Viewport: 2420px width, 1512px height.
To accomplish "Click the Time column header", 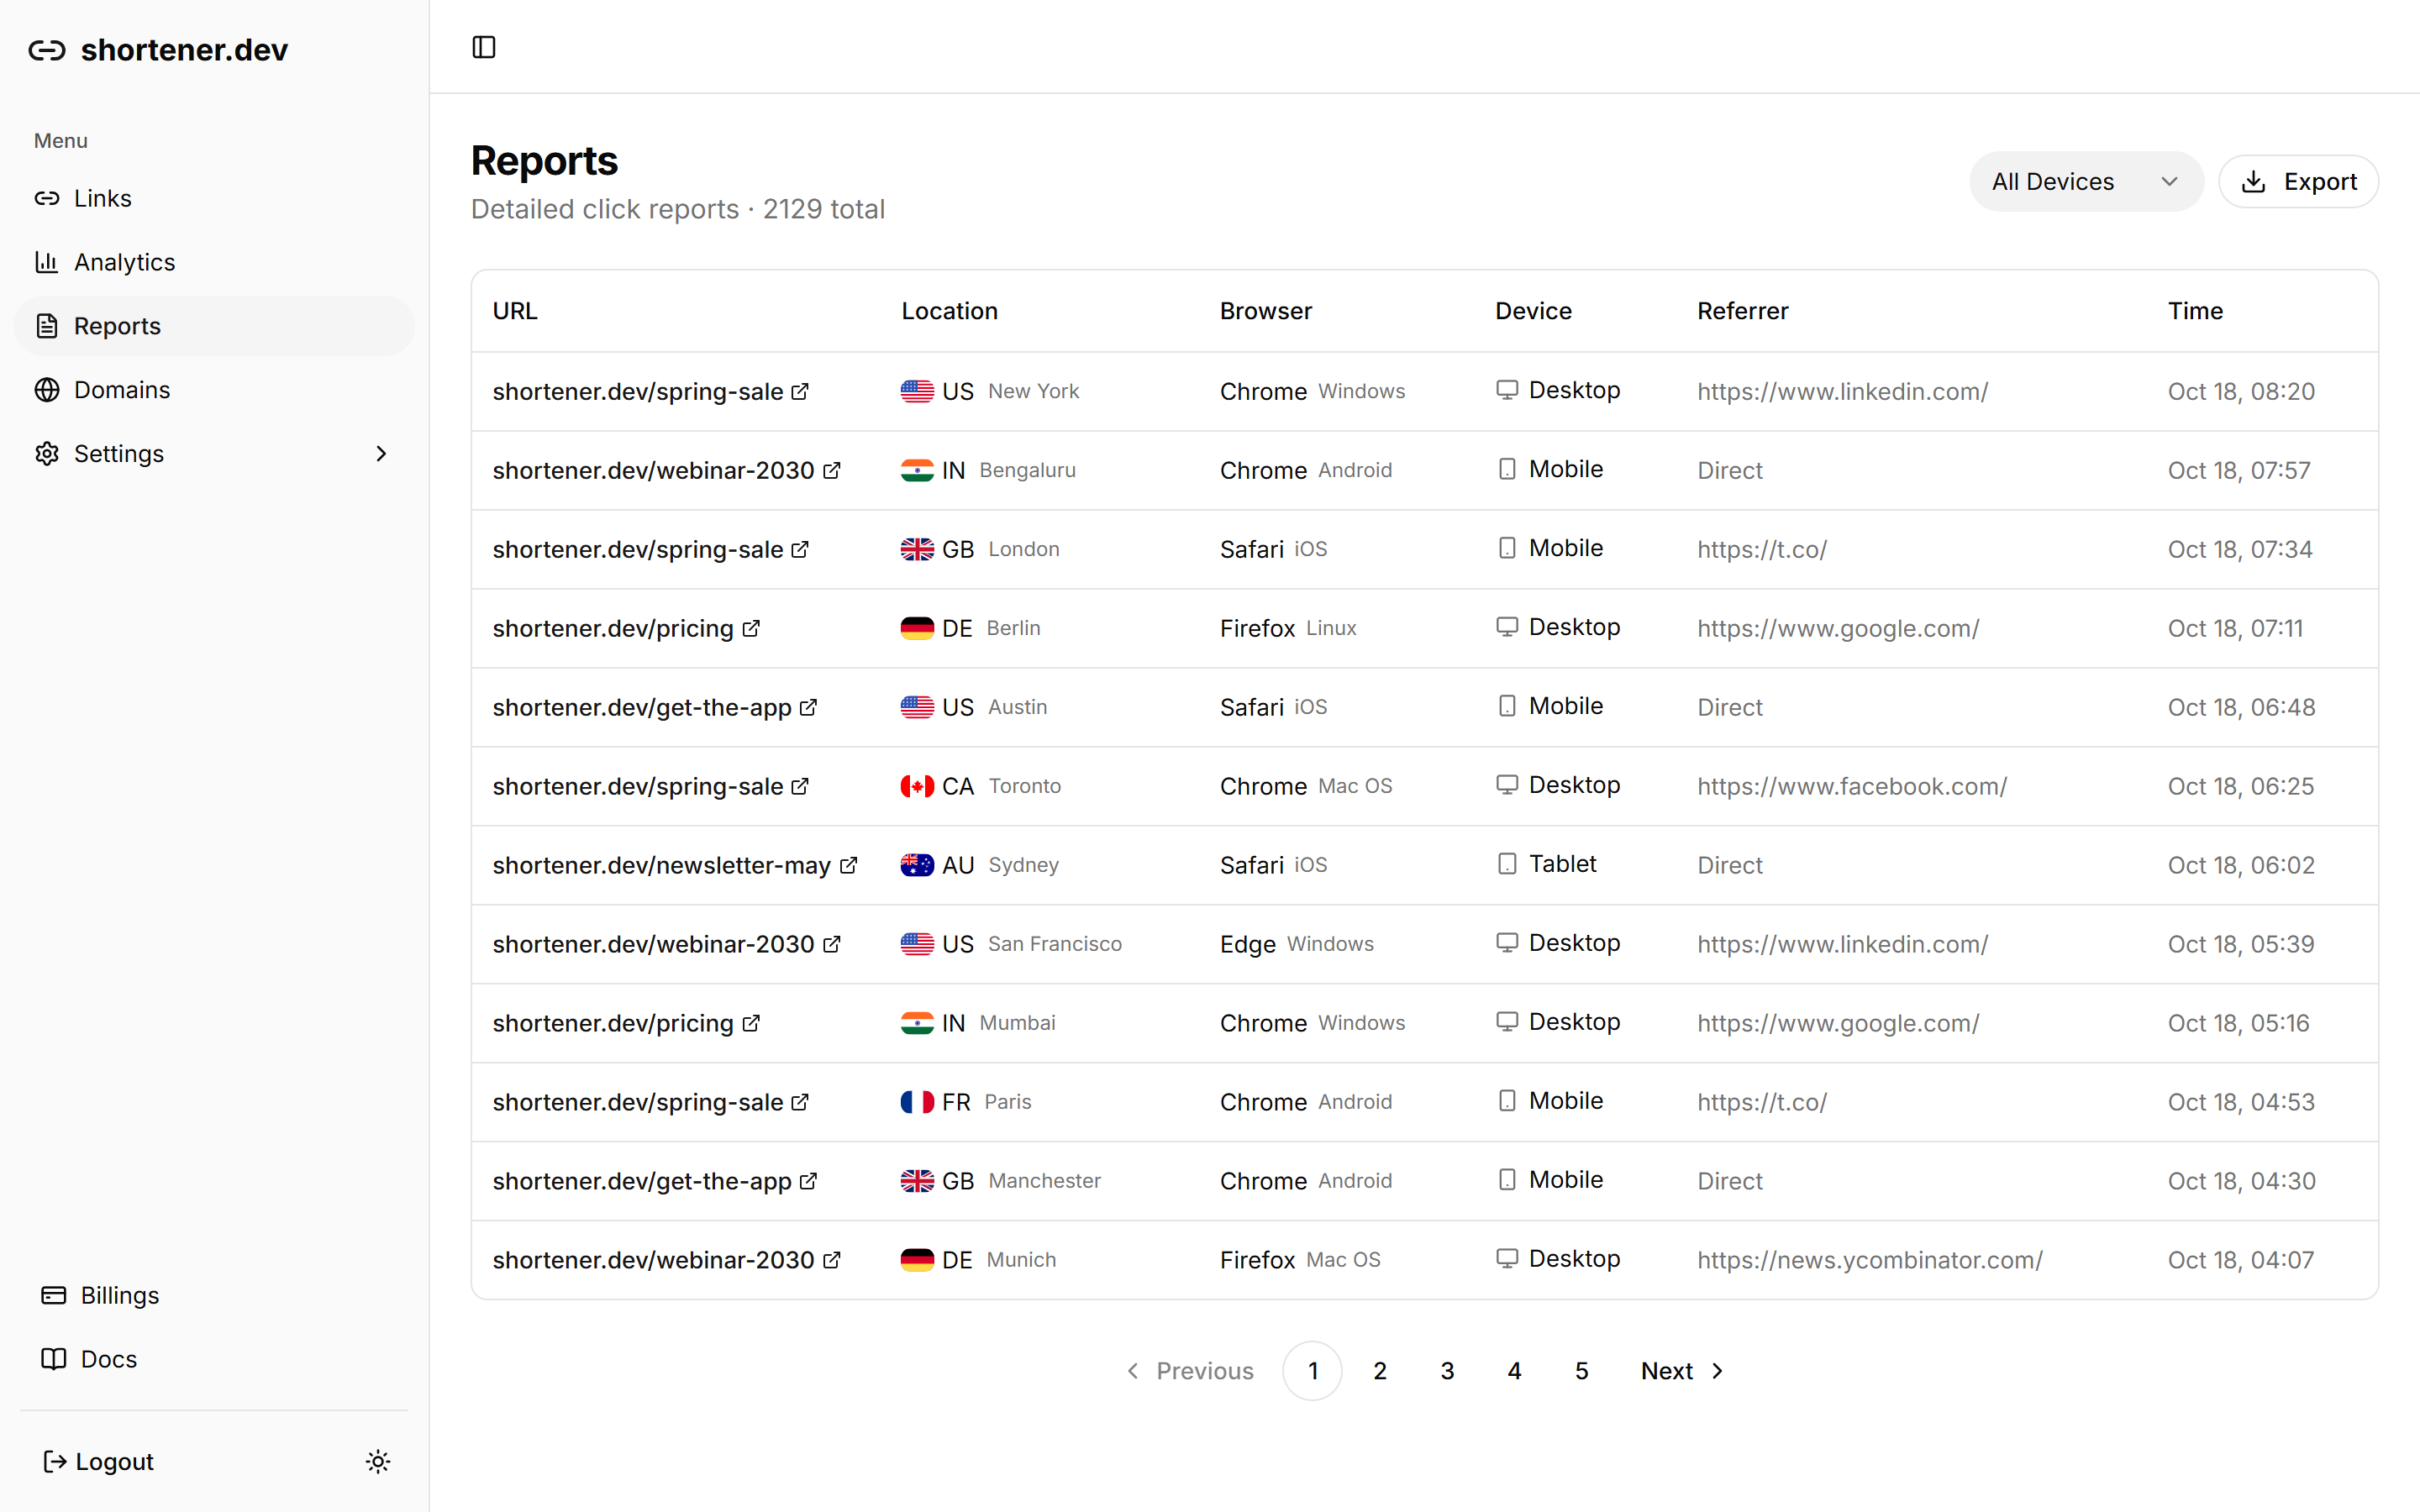I will point(2195,311).
